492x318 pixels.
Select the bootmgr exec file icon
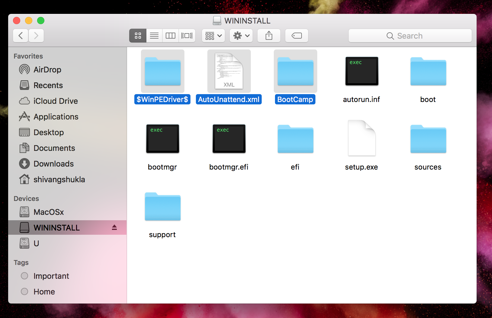click(x=163, y=139)
